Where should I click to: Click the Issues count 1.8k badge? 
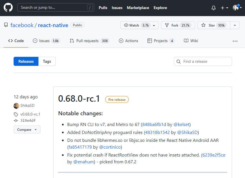[x=56, y=41]
